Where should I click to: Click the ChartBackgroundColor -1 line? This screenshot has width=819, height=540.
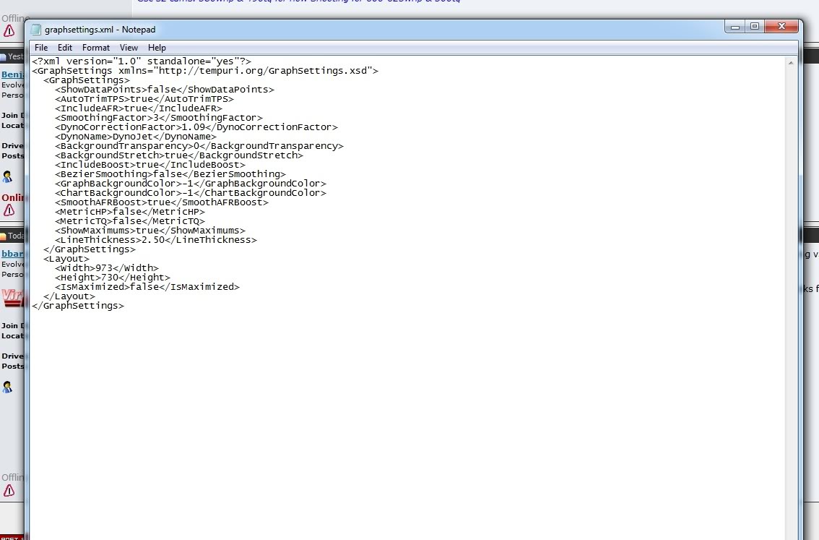[x=191, y=193]
